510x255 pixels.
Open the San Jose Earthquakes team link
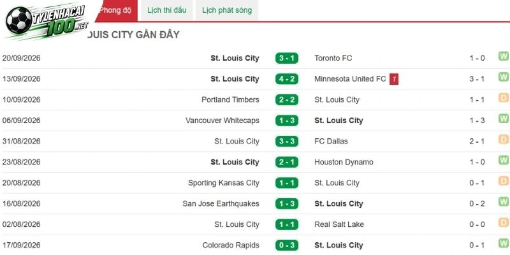coord(221,204)
